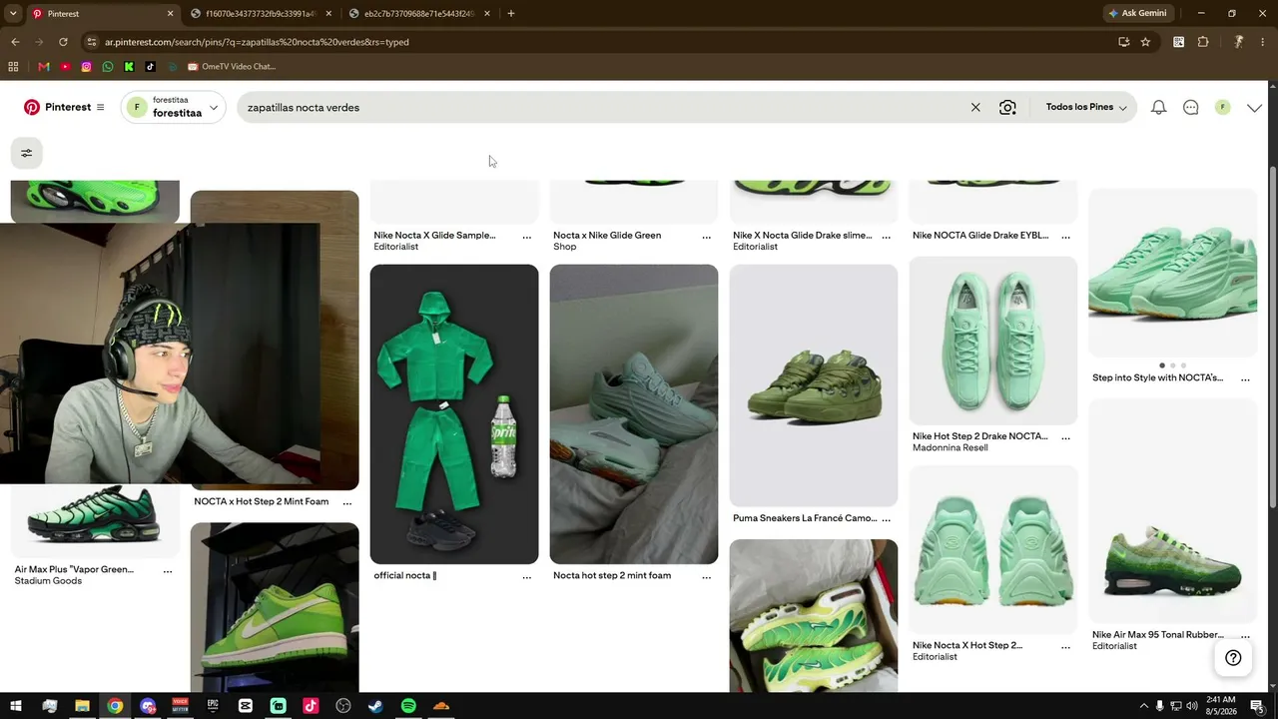Switch to the eb2c7b73709688e71e tab
Image resolution: width=1278 pixels, height=719 pixels.
coord(417,14)
